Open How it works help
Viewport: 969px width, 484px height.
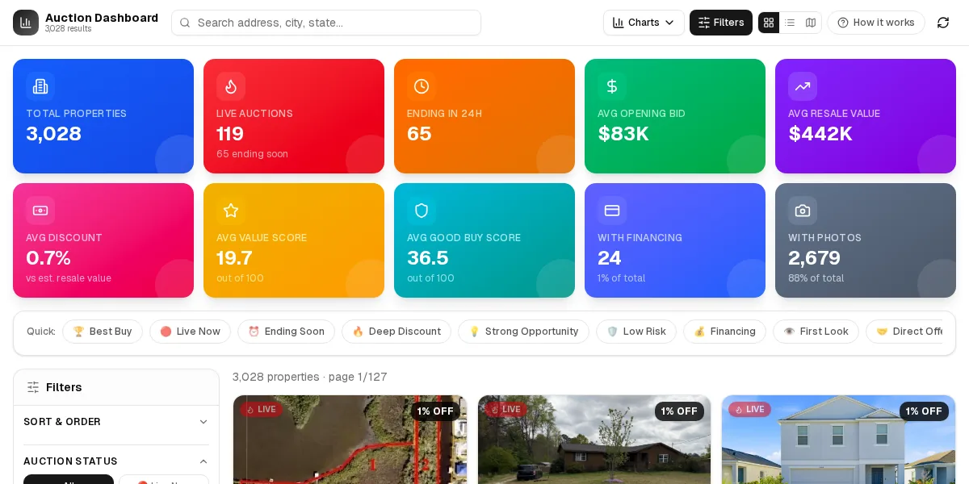[876, 23]
